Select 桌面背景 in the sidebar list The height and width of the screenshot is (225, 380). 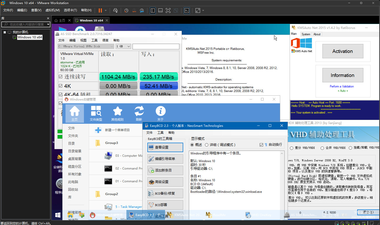coord(74,159)
